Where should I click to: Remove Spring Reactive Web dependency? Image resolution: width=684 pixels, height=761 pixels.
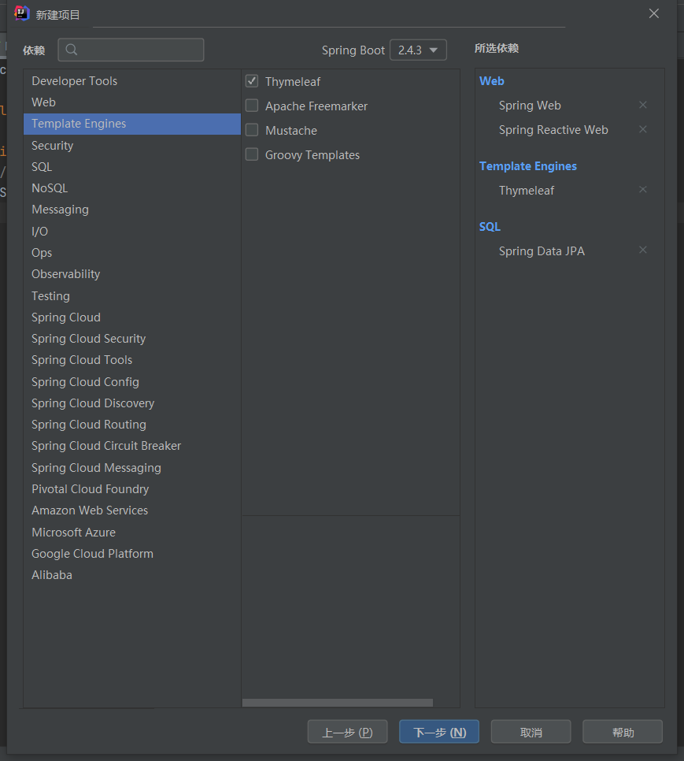[643, 129]
